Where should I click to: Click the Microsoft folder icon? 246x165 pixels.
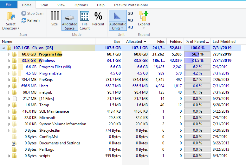[x=15, y=118]
